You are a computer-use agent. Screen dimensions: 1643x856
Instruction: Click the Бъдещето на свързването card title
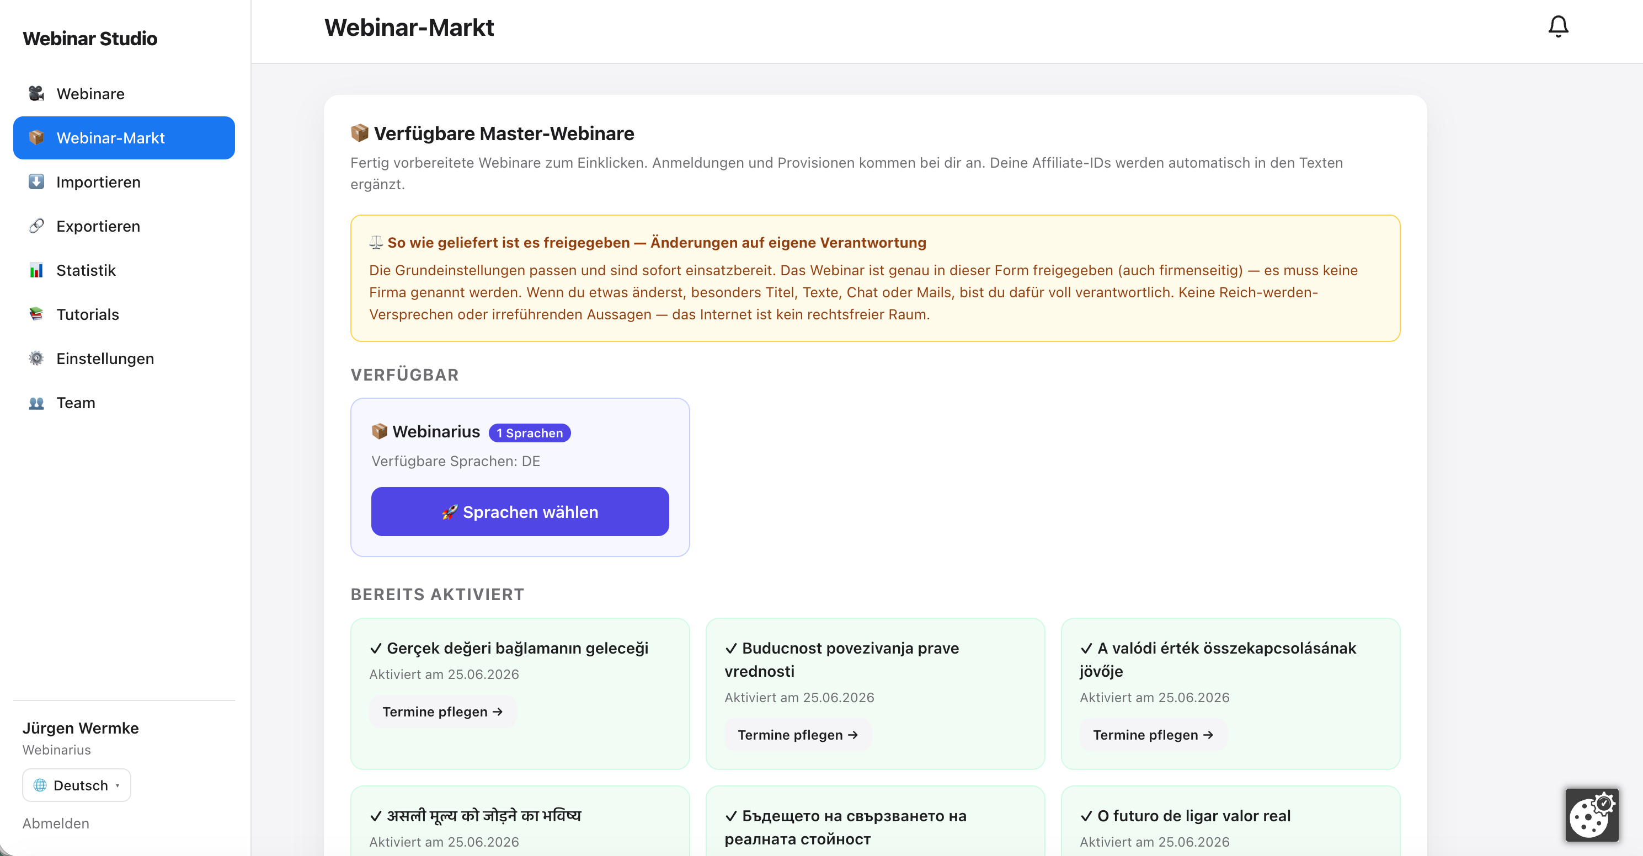coord(846,827)
